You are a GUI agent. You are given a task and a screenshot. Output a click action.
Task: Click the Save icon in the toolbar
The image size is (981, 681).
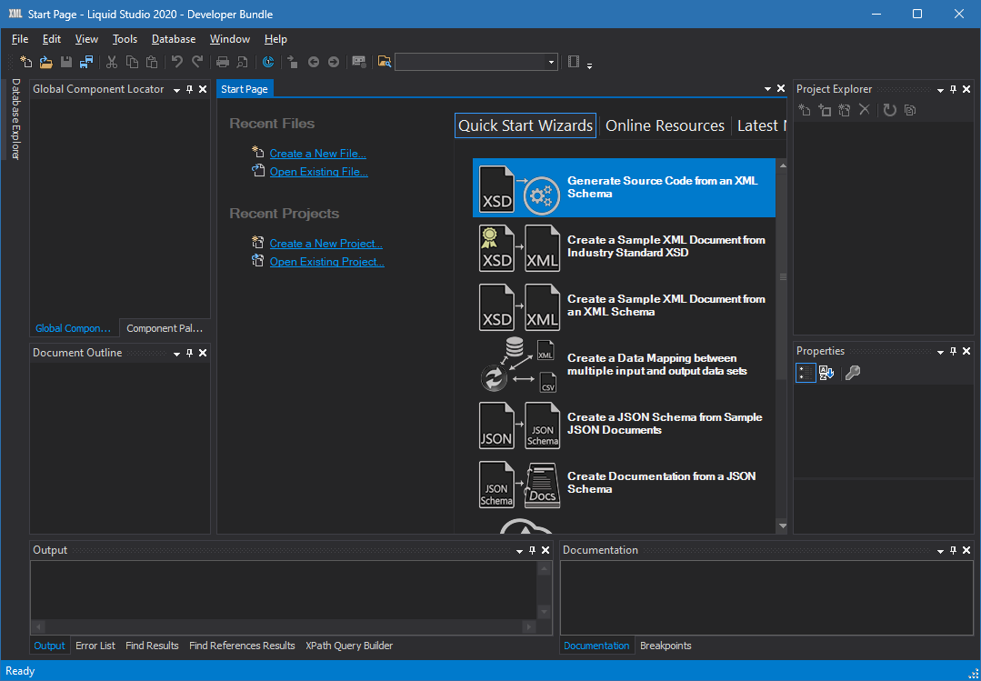65,61
